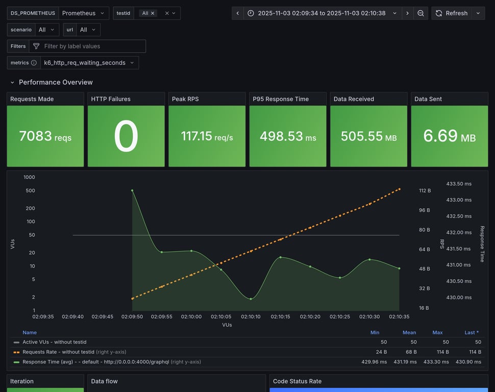The image size is (495, 392).
Task: Open the orange Requests Rate color marker
Action: 17,352
